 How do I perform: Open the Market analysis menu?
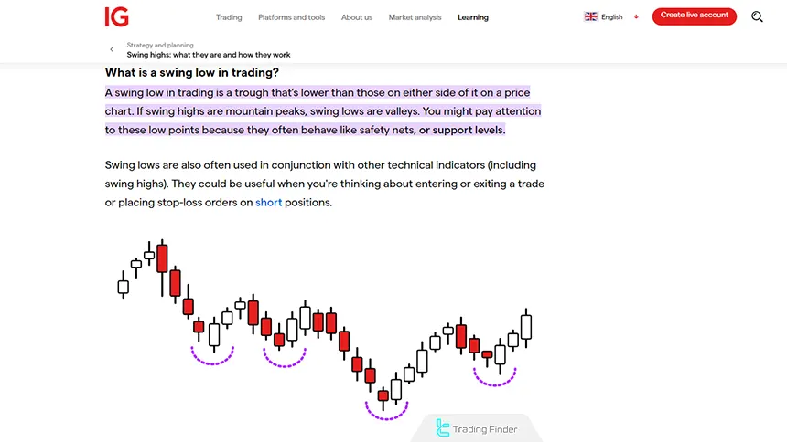[x=415, y=17]
